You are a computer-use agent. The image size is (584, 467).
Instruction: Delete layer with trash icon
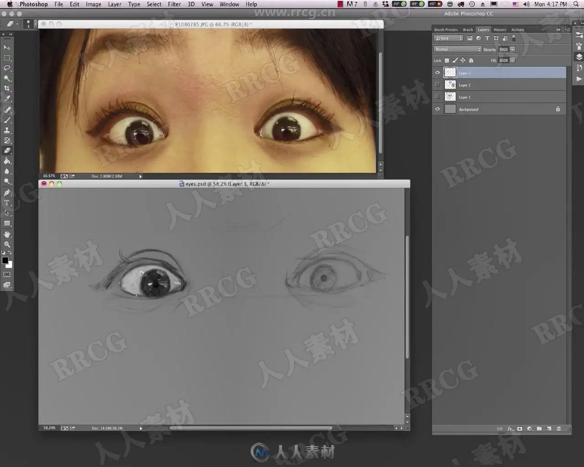558,429
